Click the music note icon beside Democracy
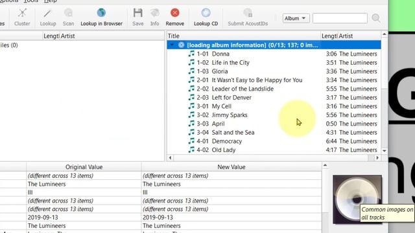The image size is (415, 233). click(191, 141)
